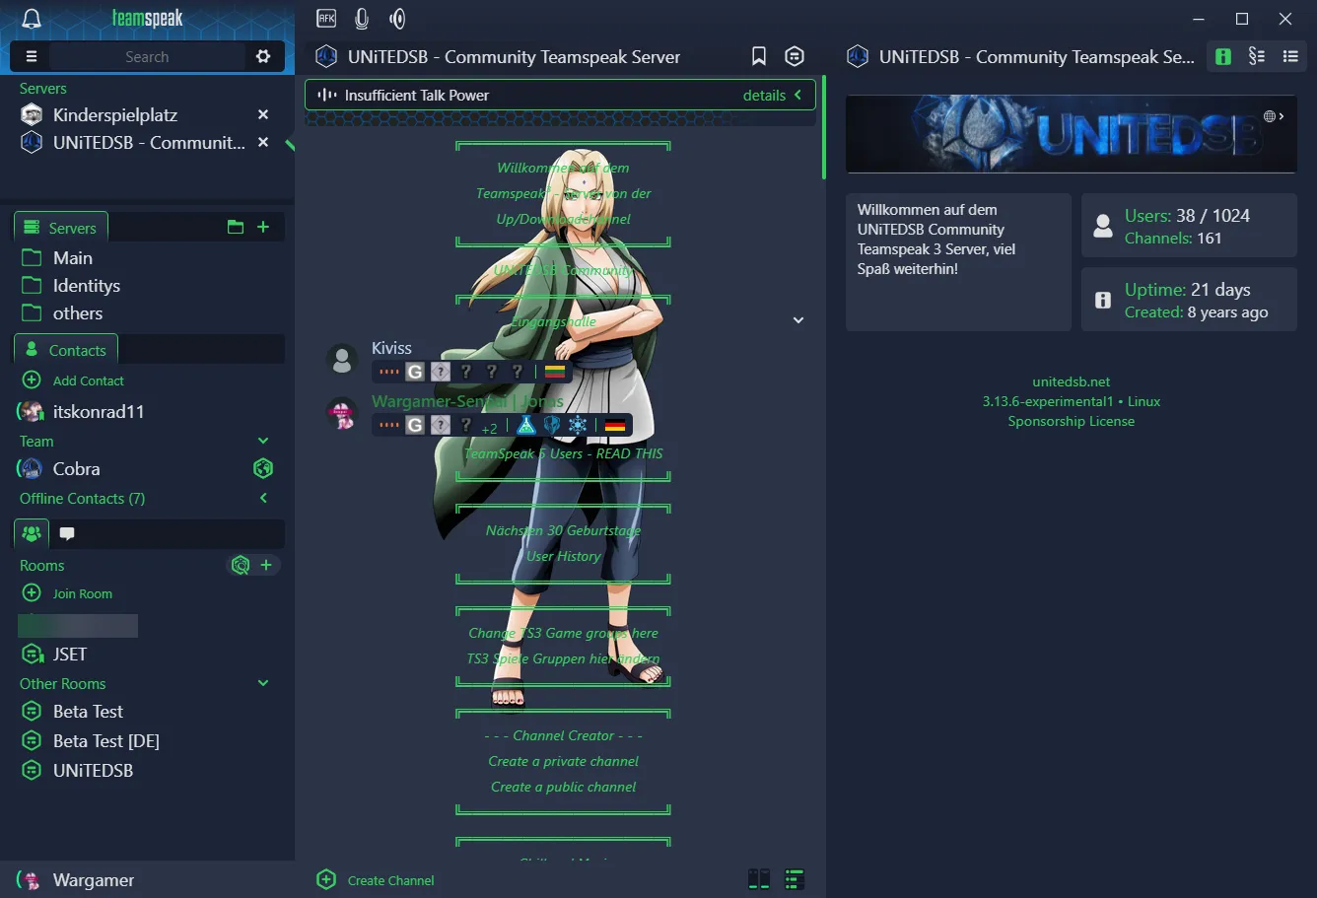Expand the server banner globe link
Image resolution: width=1317 pixels, height=898 pixels.
pyautogui.click(x=1274, y=116)
